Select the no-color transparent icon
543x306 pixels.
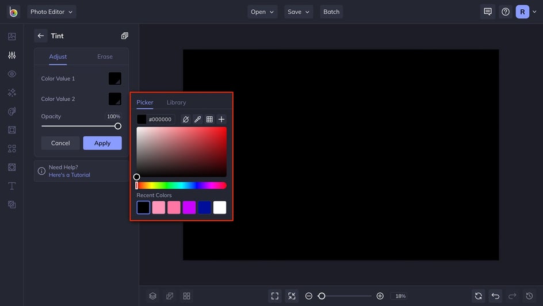click(x=185, y=120)
